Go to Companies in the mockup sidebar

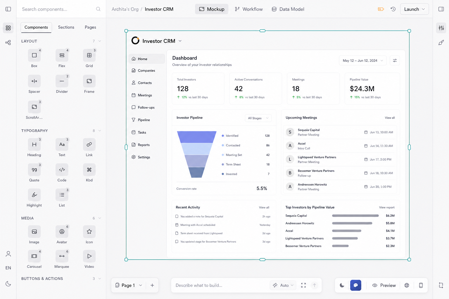click(x=146, y=70)
